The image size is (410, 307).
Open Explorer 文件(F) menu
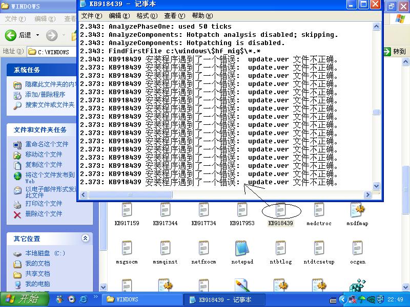pyautogui.click(x=15, y=19)
